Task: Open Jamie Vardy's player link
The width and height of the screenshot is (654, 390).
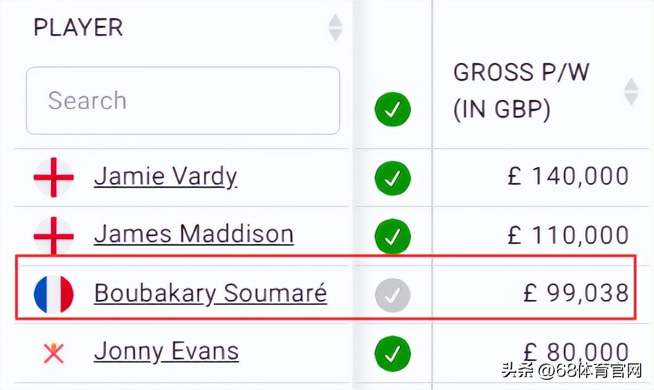Action: pos(165,177)
